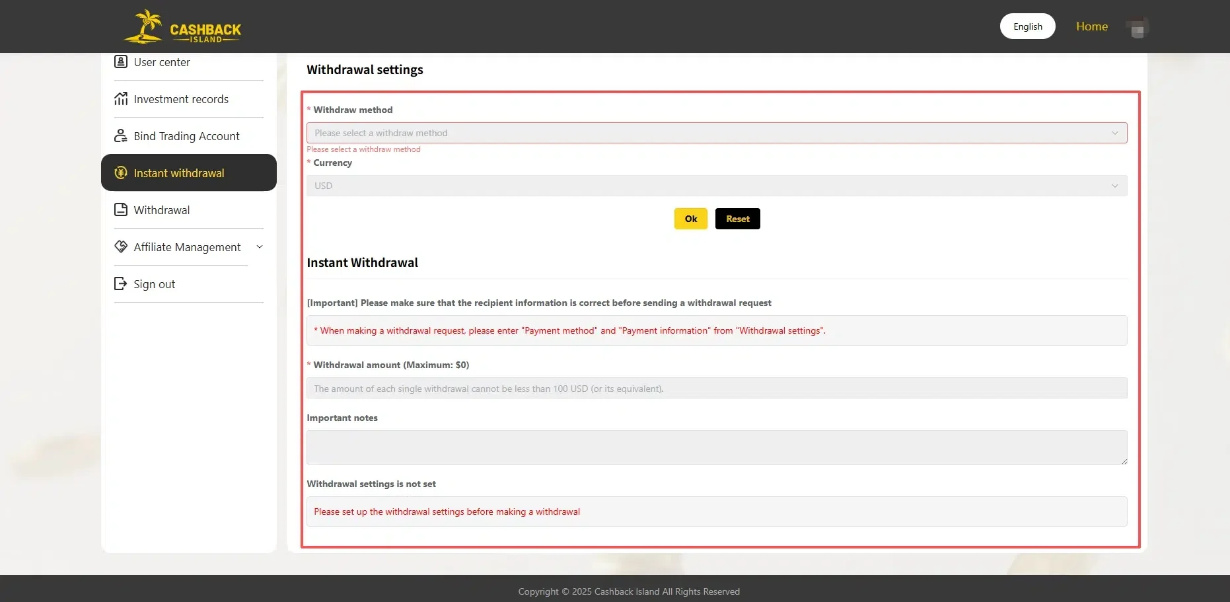Select Instant withdrawal in the sidebar

(x=178, y=172)
